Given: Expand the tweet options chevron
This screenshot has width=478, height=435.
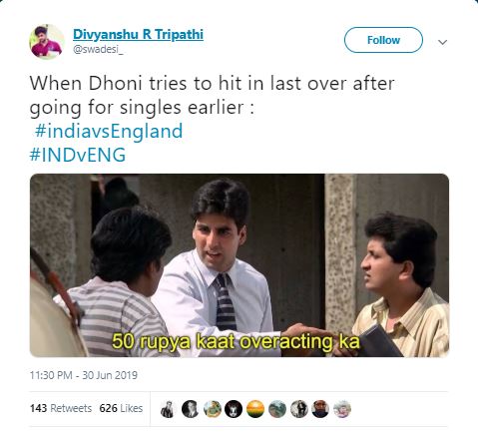Looking at the screenshot, I should (x=442, y=42).
